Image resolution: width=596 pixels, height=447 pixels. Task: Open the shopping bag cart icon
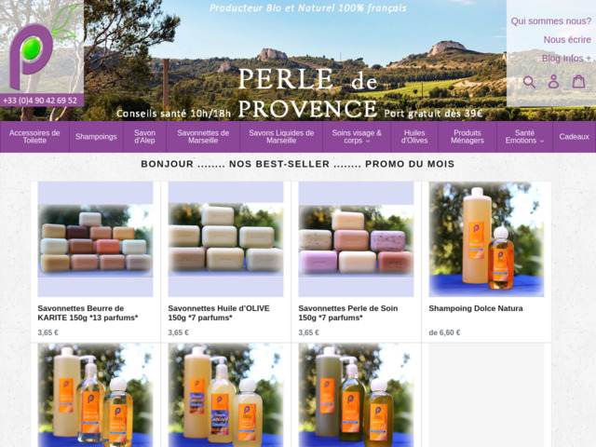(579, 81)
